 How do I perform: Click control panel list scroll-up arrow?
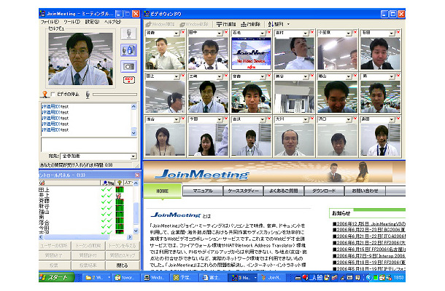136,183
